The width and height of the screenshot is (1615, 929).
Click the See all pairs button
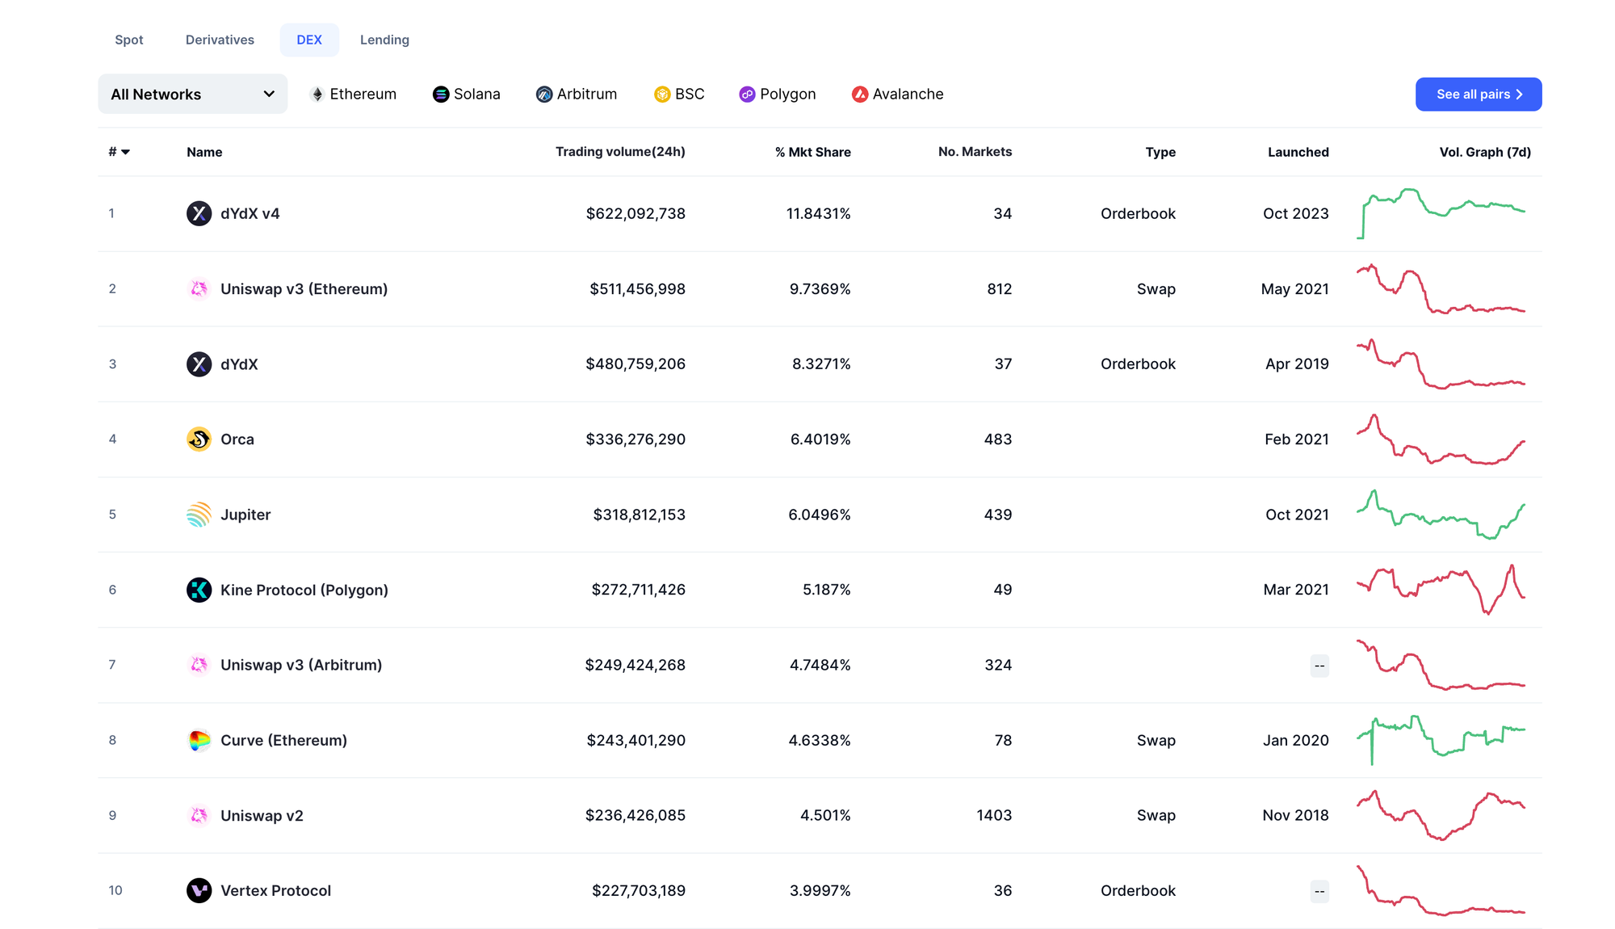(1478, 95)
